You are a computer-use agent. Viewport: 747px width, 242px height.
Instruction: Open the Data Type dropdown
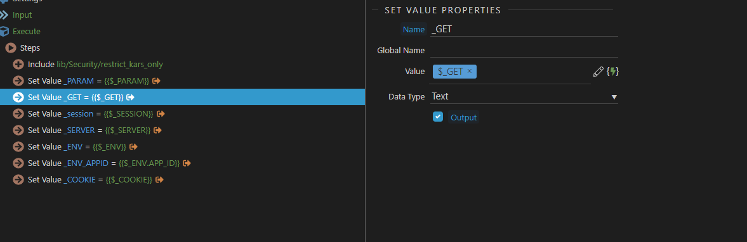point(524,96)
